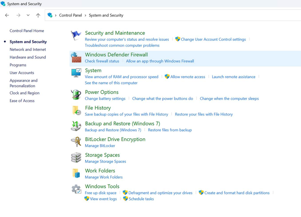Click Manage Storage Spaces
Image resolution: width=301 pixels, height=217 pixels.
pos(106,162)
